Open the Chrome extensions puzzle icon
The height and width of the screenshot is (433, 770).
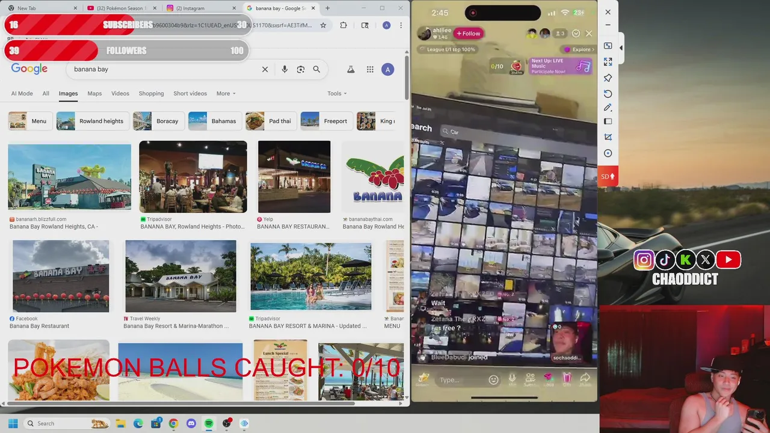click(x=343, y=25)
